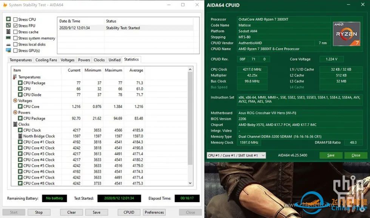Open the Preferences button
This screenshot has height=218, width=370.
click(x=154, y=212)
